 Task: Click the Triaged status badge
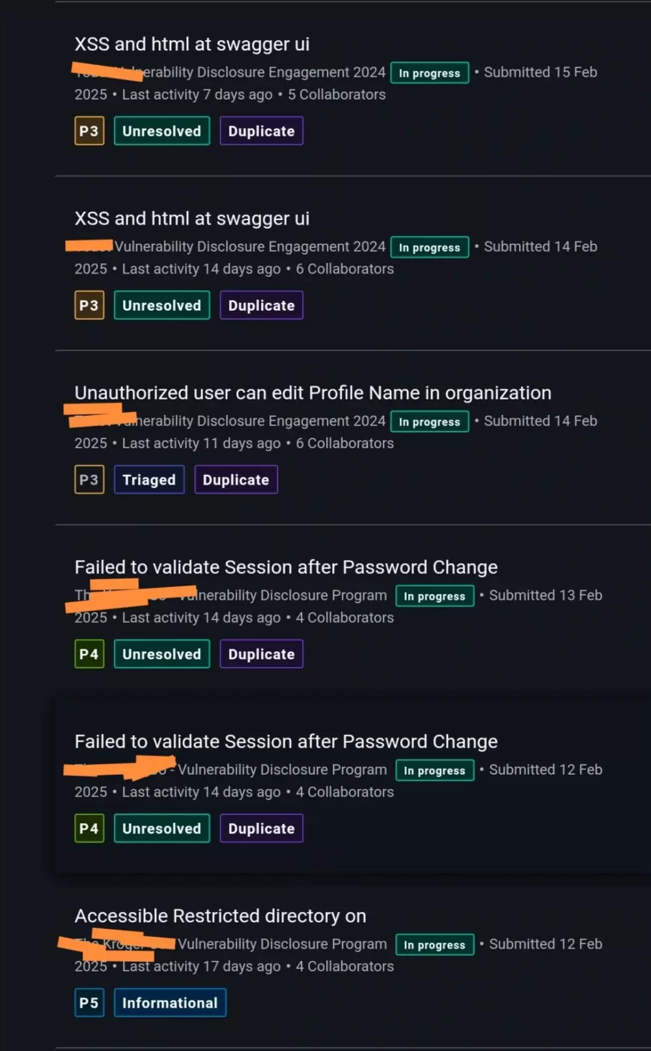[149, 480]
